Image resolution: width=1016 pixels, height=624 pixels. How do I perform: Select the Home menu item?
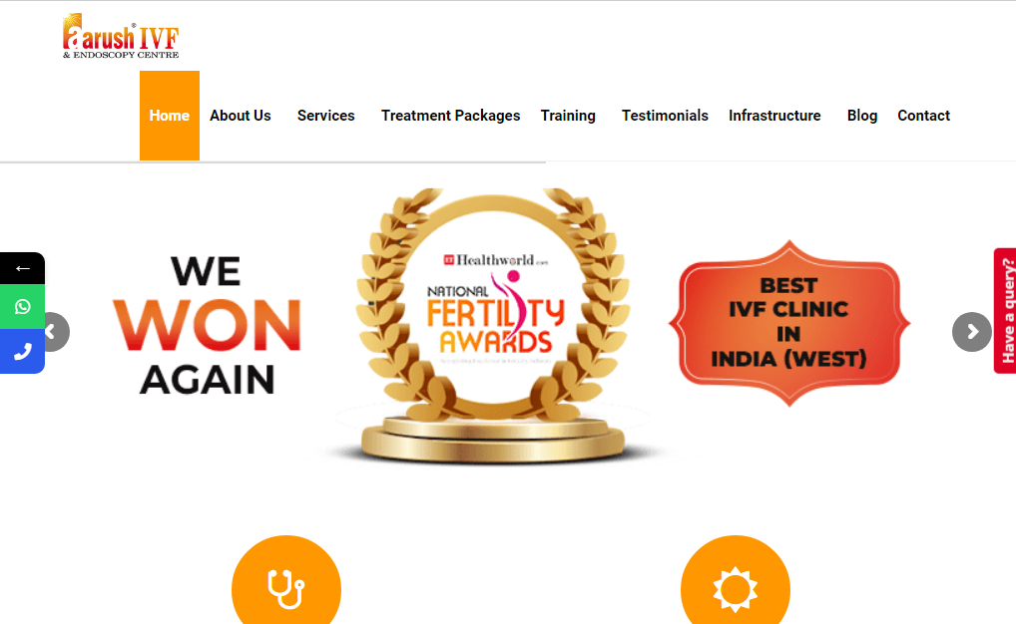tap(170, 116)
